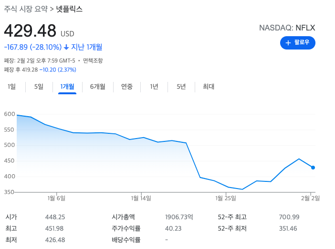The image size is (335, 249).
Task: Switch to the 1일 range tab
Action: [x=12, y=87]
